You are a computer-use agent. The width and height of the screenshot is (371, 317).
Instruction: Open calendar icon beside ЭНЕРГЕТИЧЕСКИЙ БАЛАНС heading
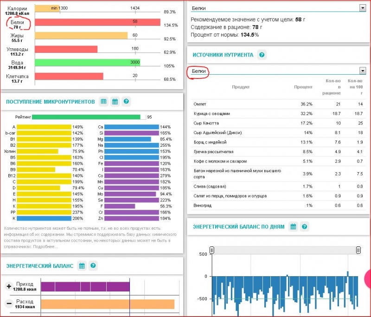82,266
